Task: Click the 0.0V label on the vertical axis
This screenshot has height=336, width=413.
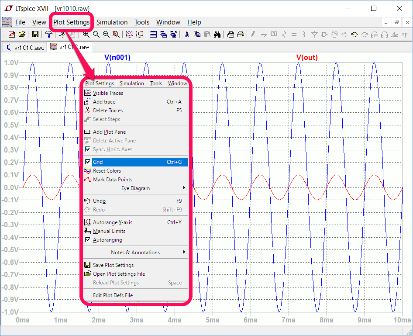Action: (11, 187)
